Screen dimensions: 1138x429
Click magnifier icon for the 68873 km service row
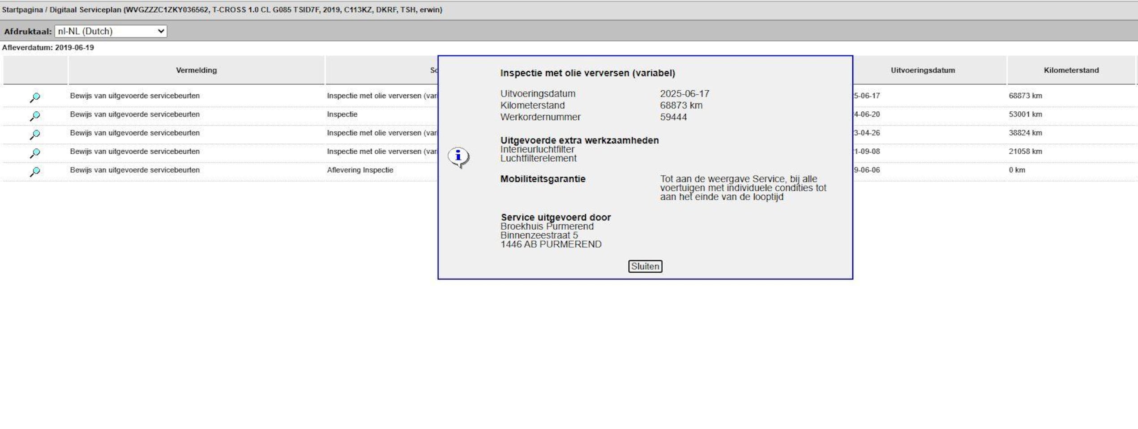35,97
